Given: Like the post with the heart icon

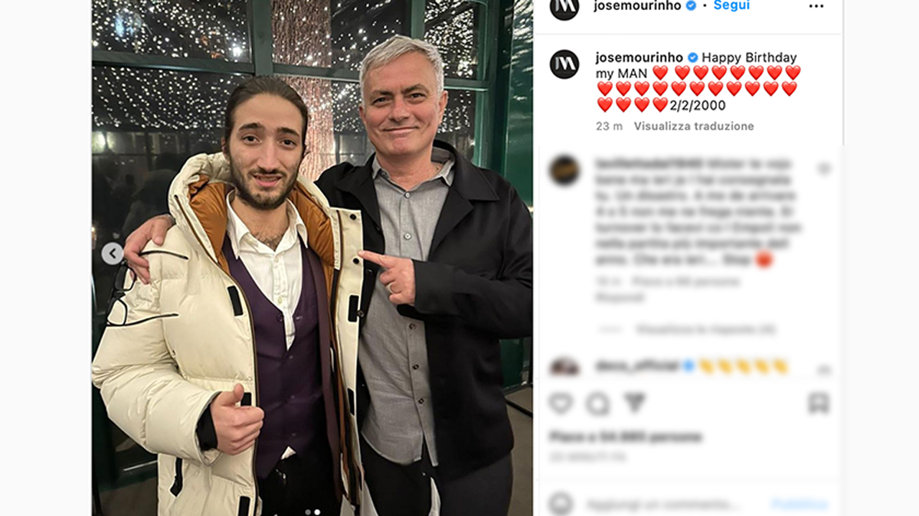Looking at the screenshot, I should [561, 403].
